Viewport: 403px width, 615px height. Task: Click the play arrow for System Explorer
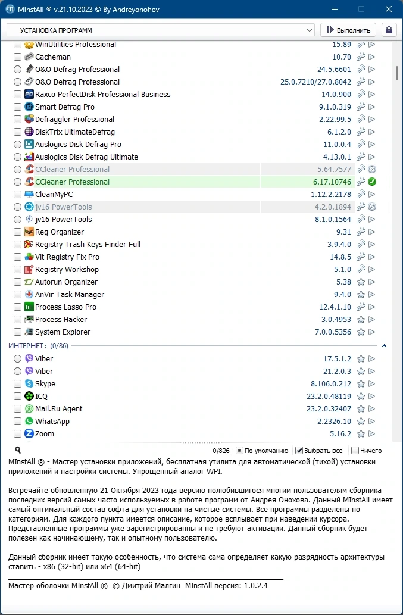point(371,332)
